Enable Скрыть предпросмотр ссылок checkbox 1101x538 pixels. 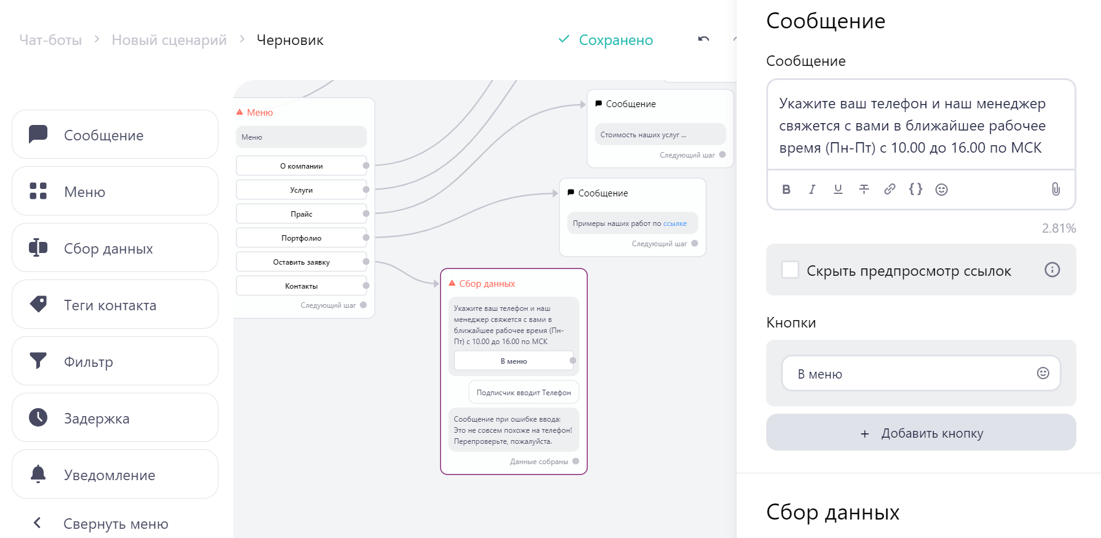[x=790, y=270]
